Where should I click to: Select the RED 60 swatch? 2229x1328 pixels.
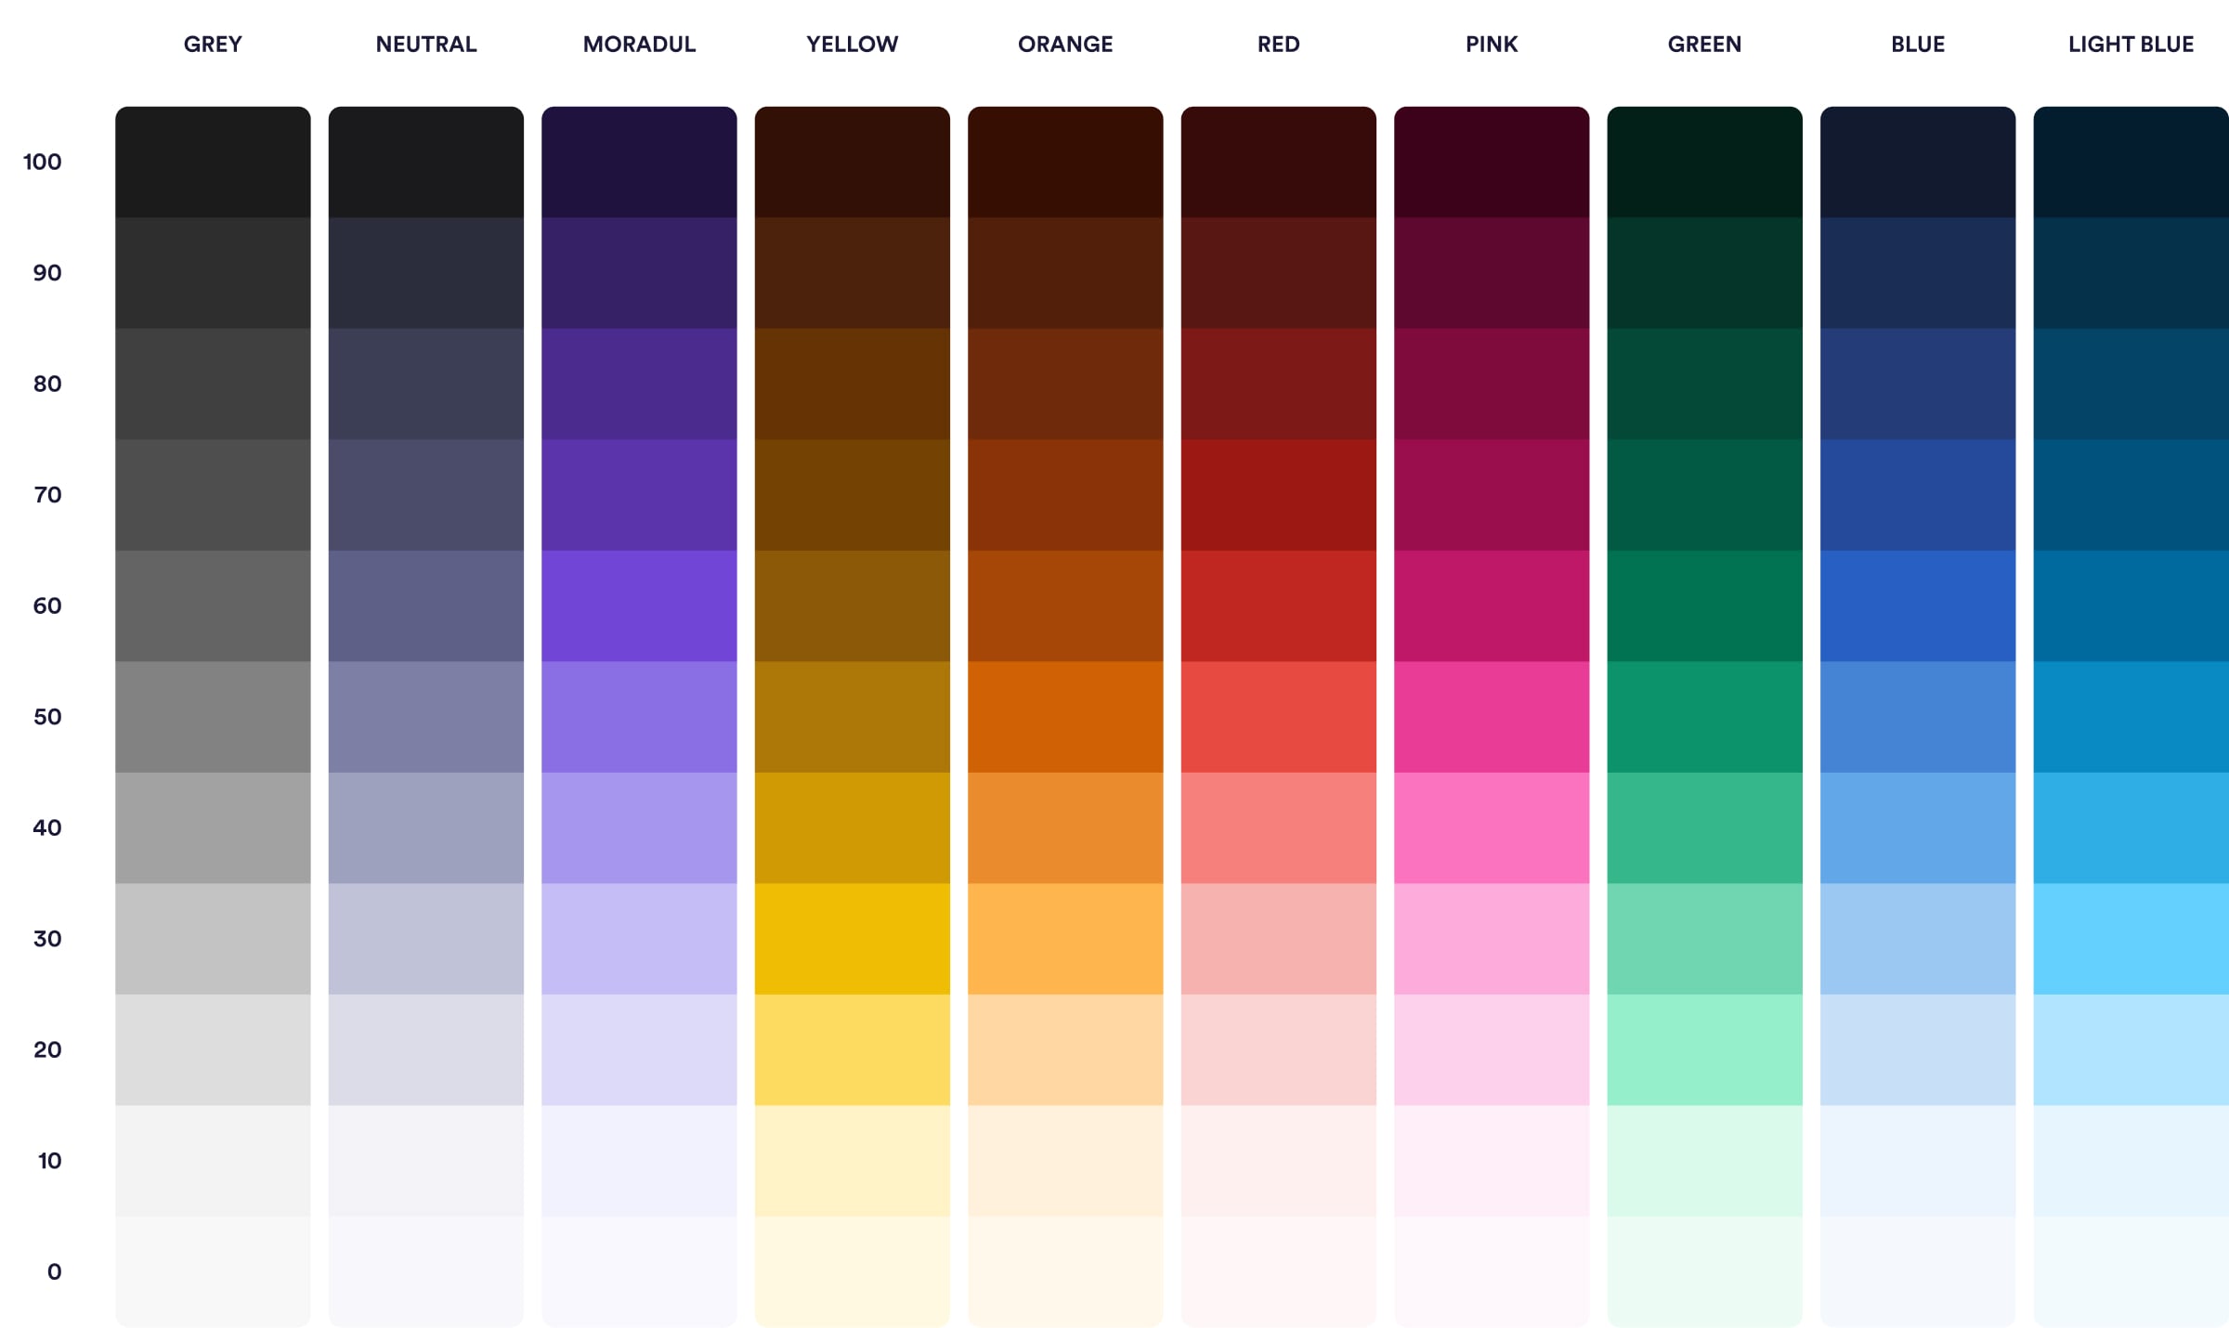(1277, 605)
